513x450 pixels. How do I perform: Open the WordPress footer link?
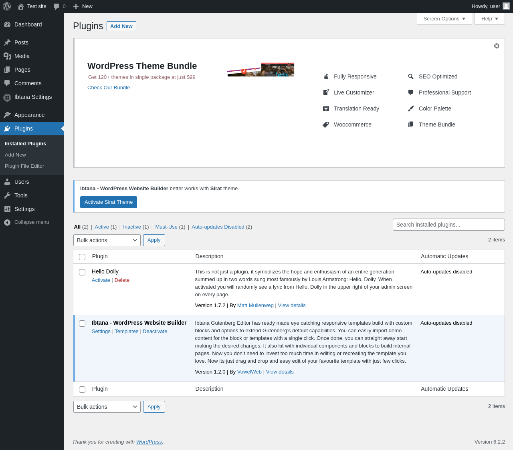(149, 442)
